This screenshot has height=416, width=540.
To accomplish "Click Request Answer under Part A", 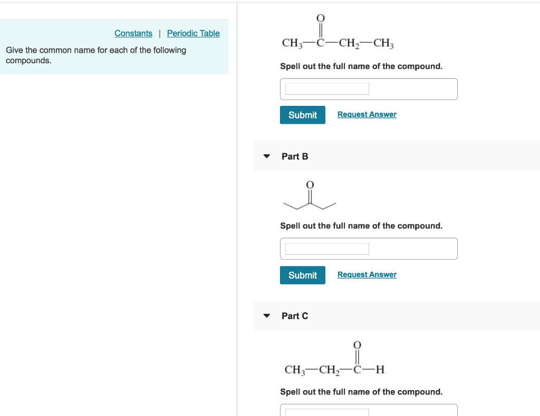I will [x=367, y=114].
